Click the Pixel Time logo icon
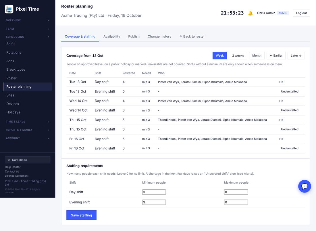Viewport: 316px width, 231px height. 9,9
